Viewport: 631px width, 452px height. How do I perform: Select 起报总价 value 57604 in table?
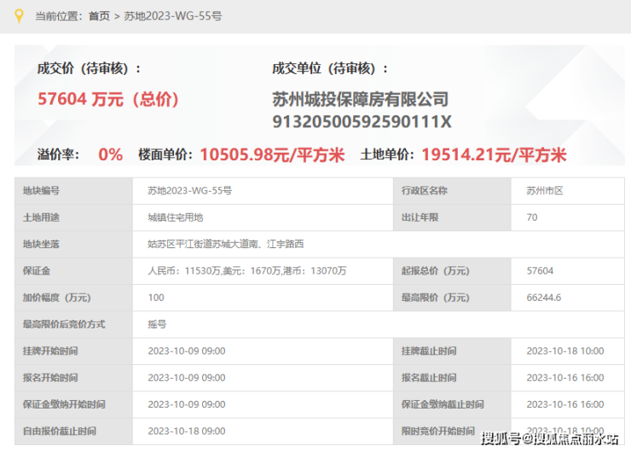click(540, 271)
